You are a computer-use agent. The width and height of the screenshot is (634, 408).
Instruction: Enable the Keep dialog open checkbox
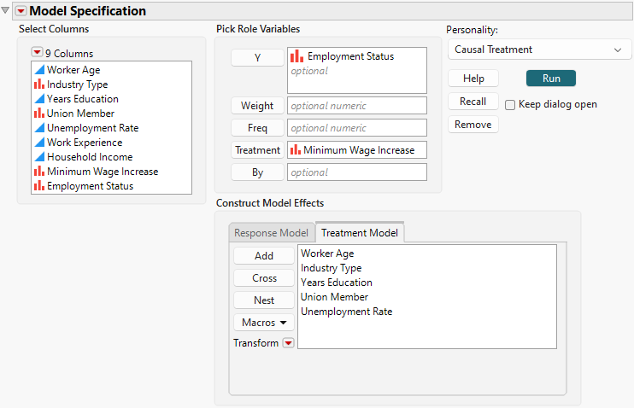tap(510, 105)
